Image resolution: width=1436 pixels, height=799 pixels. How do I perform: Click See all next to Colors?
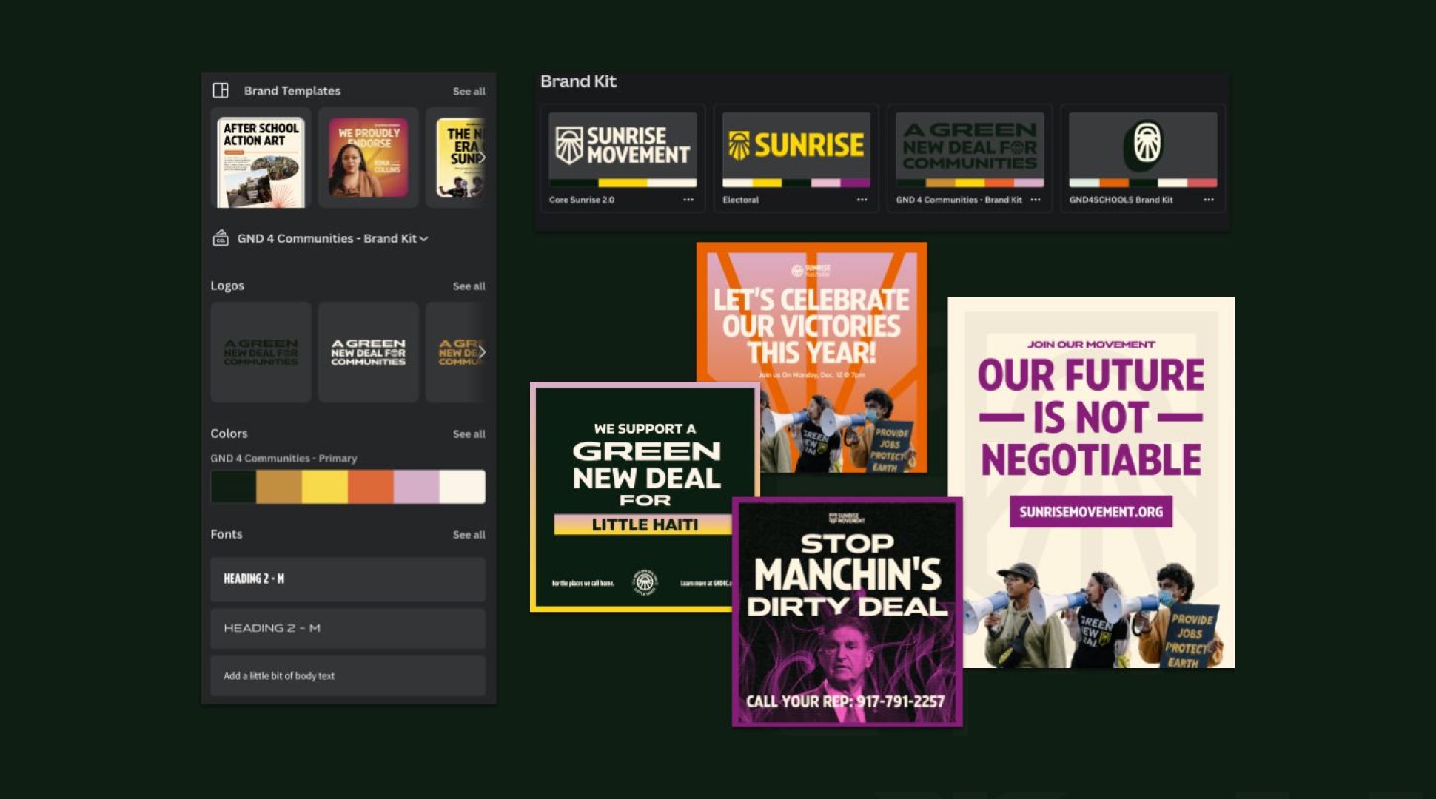(469, 434)
